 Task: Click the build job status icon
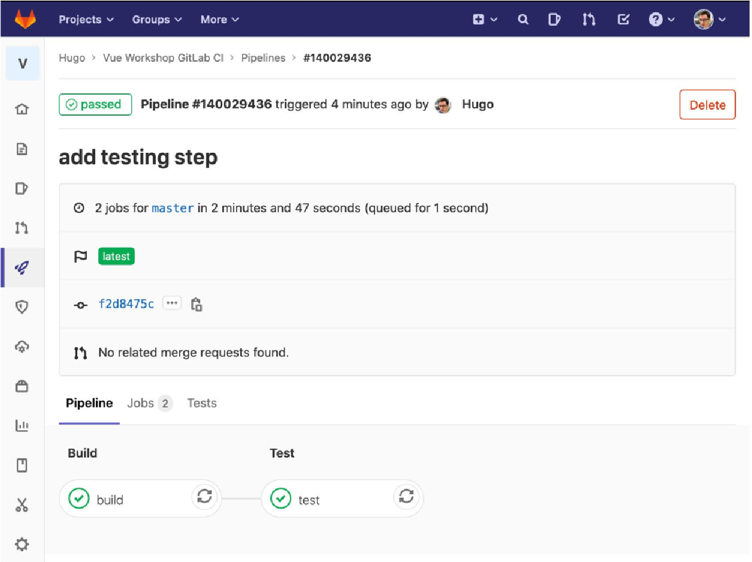[78, 498]
